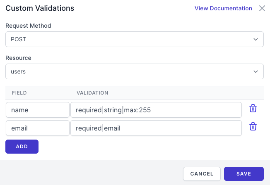Save the custom validations

[244, 174]
